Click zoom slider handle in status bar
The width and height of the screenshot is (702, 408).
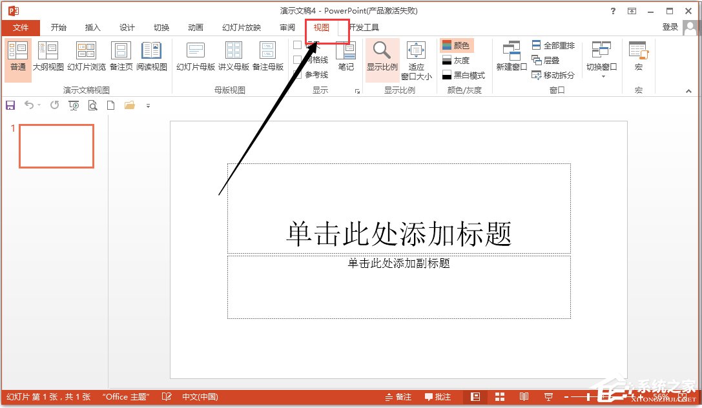(588, 397)
